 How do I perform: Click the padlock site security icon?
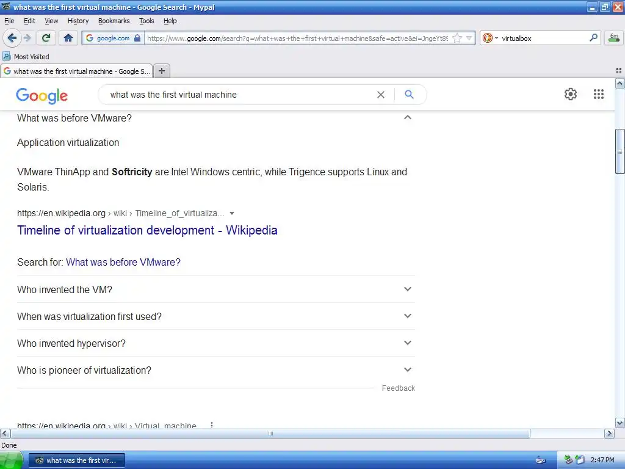(137, 38)
